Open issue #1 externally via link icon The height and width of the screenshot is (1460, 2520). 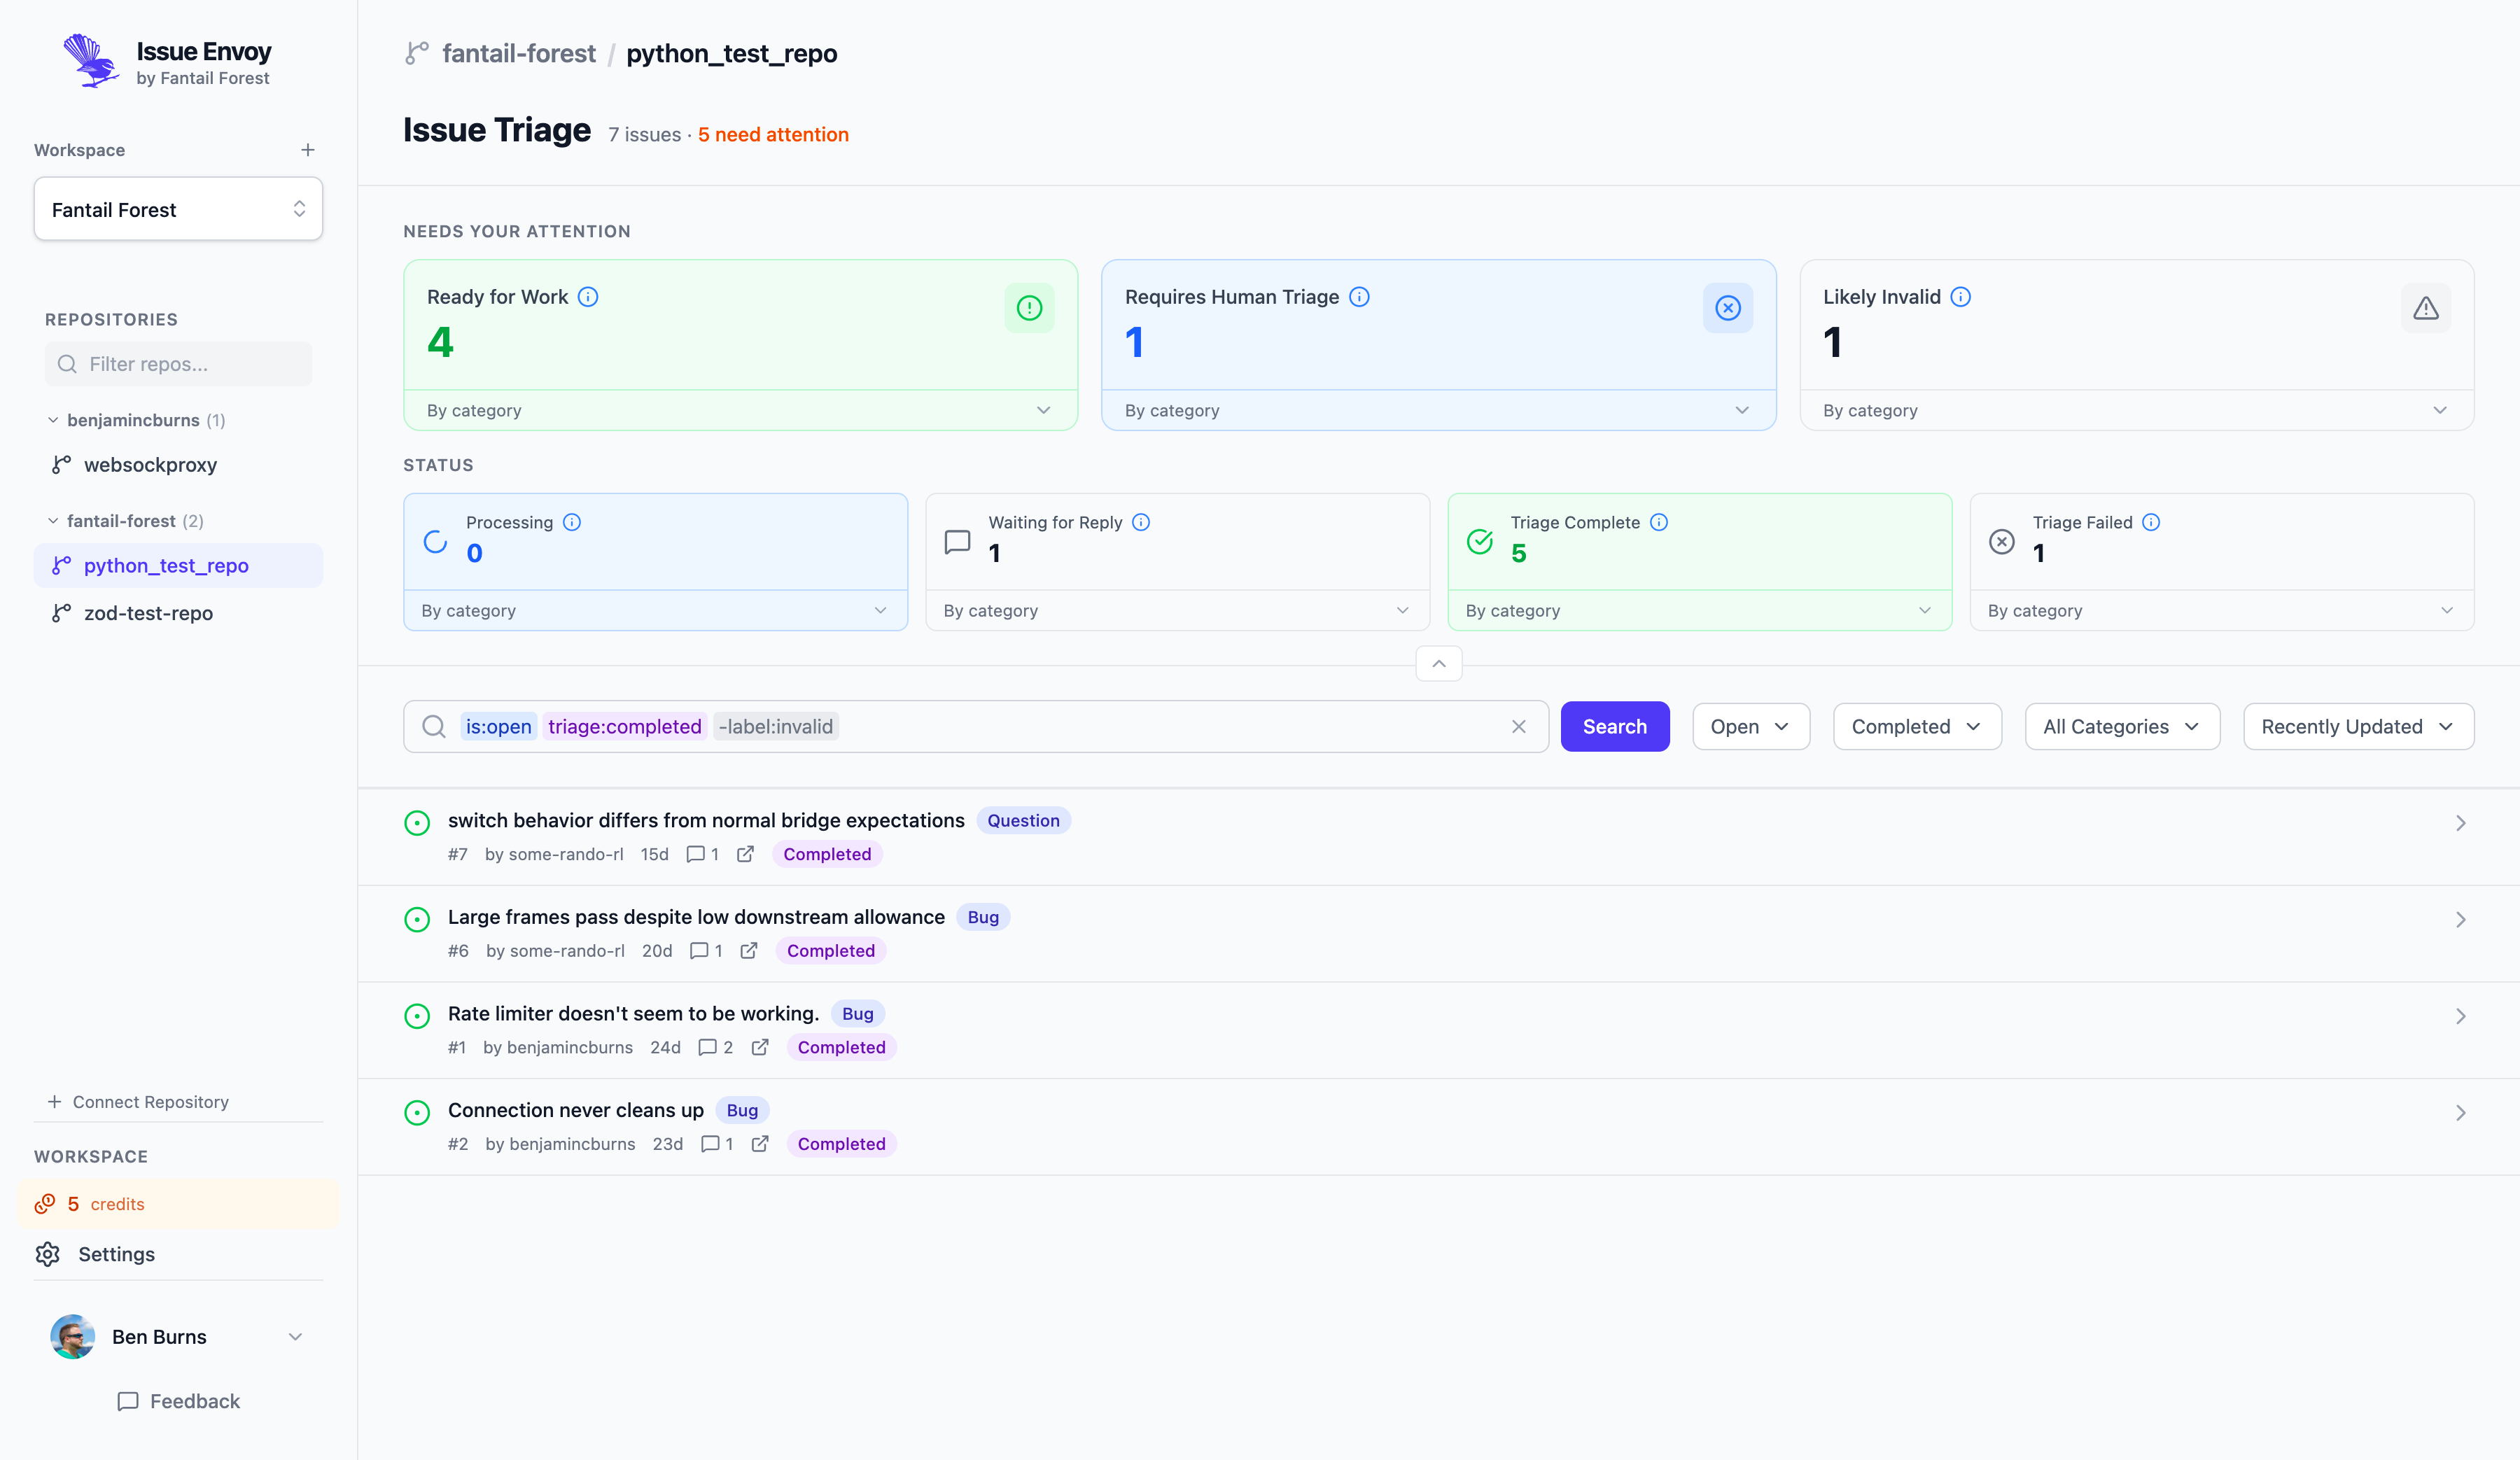tap(760, 1047)
